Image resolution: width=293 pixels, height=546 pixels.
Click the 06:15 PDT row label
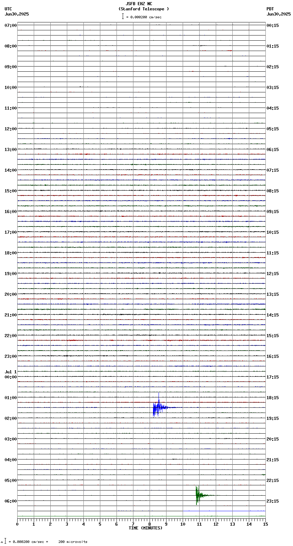click(273, 150)
